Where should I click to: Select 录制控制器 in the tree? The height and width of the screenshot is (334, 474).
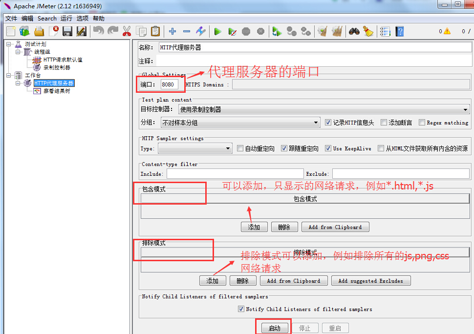pos(57,67)
